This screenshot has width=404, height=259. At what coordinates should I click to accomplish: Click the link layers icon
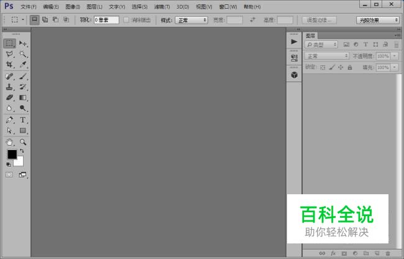[x=322, y=253]
